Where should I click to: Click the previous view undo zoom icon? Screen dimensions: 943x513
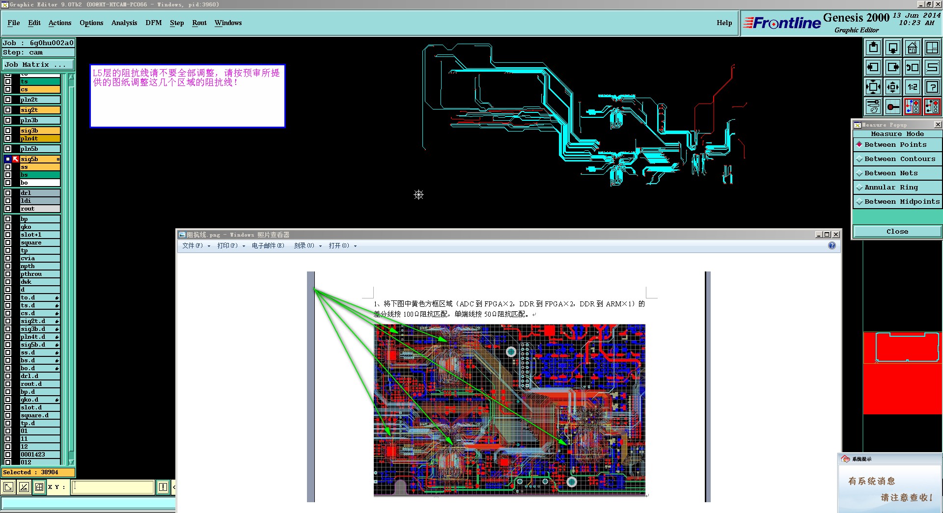(913, 67)
